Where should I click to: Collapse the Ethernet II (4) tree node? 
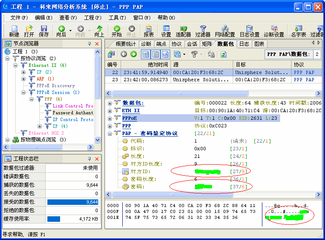pyautogui.click(x=16, y=66)
